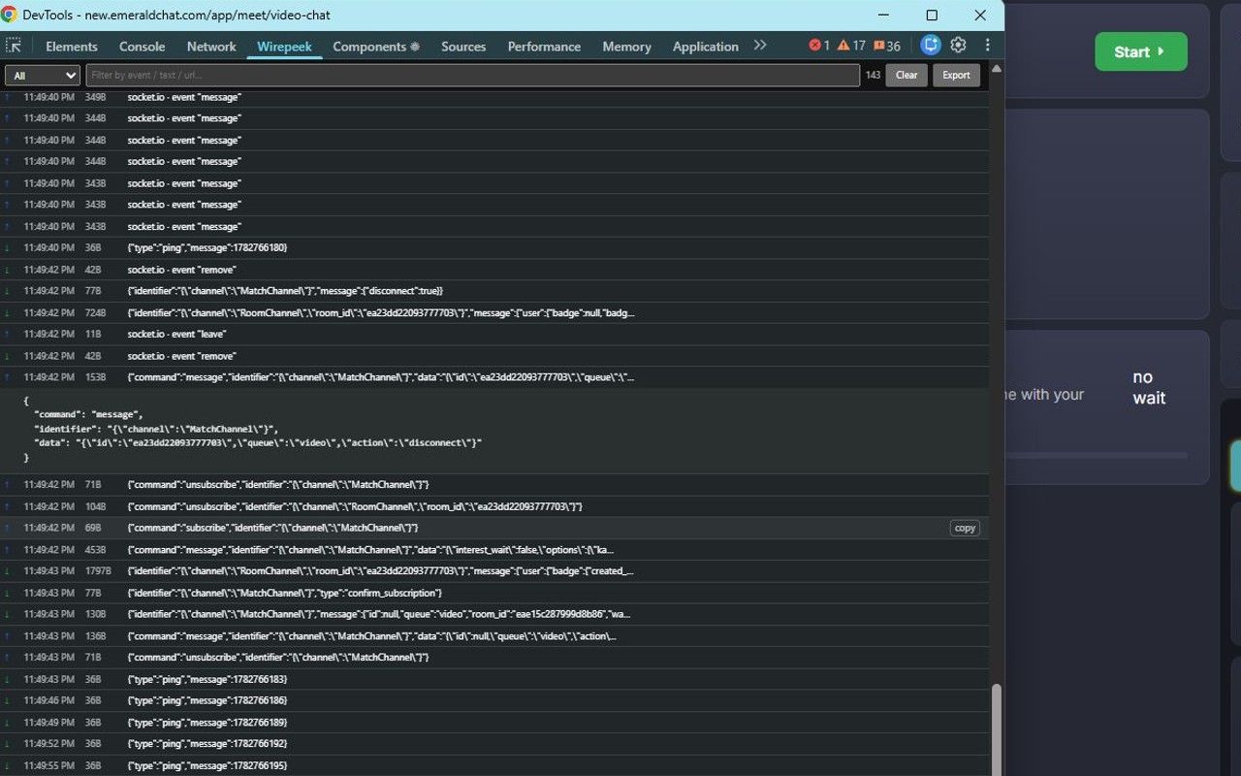Show more DevTools tabs with double chevron

pyautogui.click(x=760, y=45)
